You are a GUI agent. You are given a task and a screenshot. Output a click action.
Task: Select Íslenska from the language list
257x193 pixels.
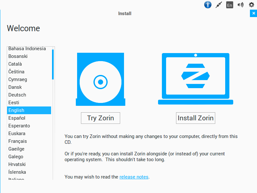[17, 172]
